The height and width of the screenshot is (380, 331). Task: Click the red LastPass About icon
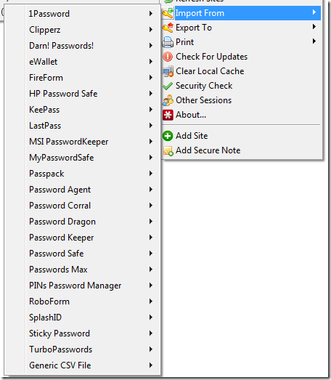[x=168, y=115]
